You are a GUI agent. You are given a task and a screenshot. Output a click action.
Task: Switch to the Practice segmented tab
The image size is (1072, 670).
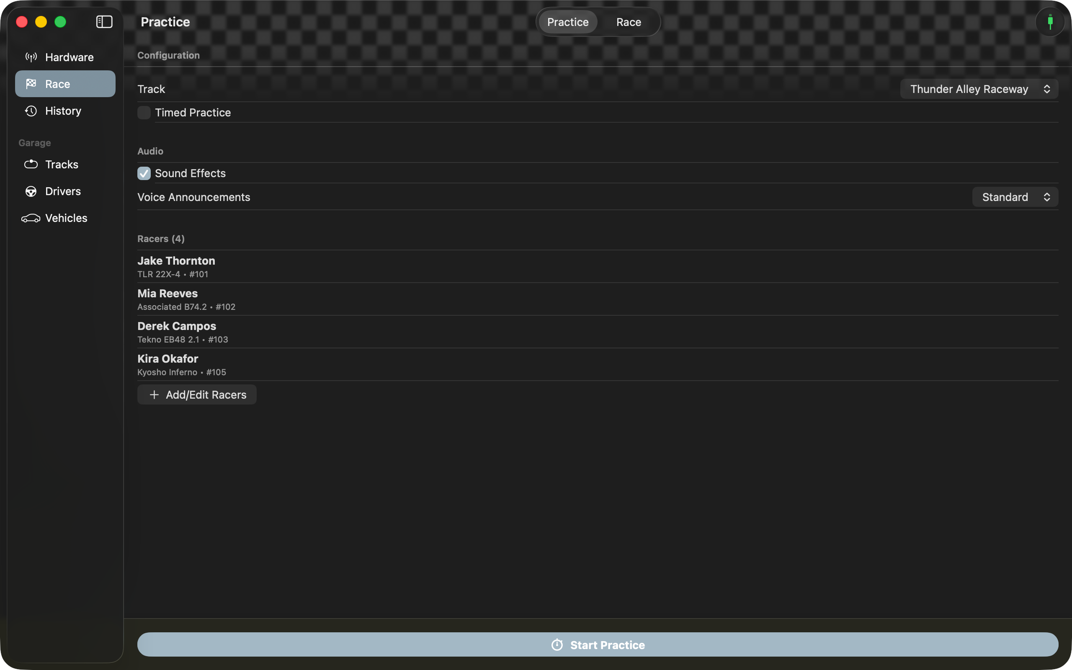[568, 22]
